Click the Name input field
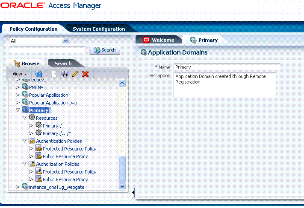 (x=227, y=67)
